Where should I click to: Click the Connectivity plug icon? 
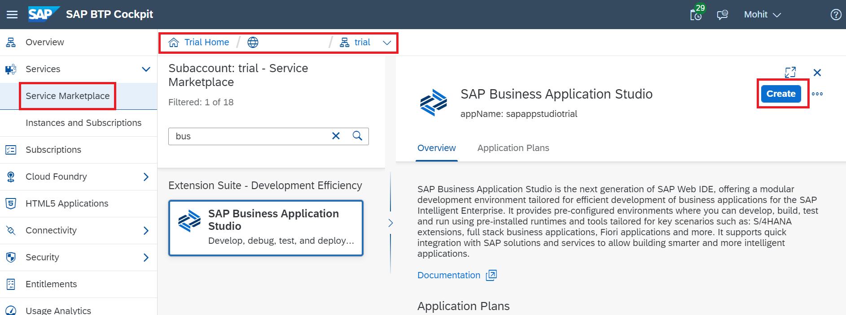11,230
